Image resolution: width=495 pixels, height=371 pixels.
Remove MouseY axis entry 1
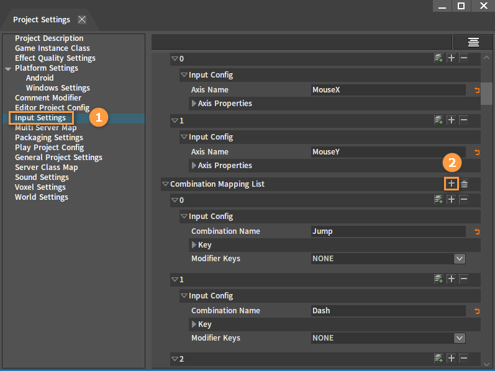click(x=464, y=120)
